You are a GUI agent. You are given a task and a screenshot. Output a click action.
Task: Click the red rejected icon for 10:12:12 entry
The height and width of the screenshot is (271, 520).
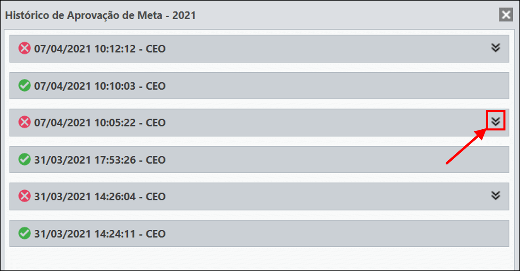[25, 48]
